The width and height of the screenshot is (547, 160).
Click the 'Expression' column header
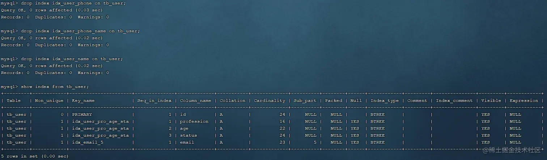tap(524, 101)
